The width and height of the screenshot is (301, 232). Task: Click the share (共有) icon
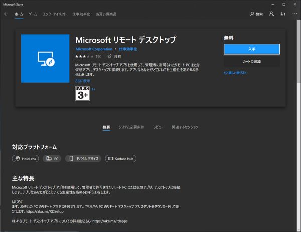click(109, 56)
